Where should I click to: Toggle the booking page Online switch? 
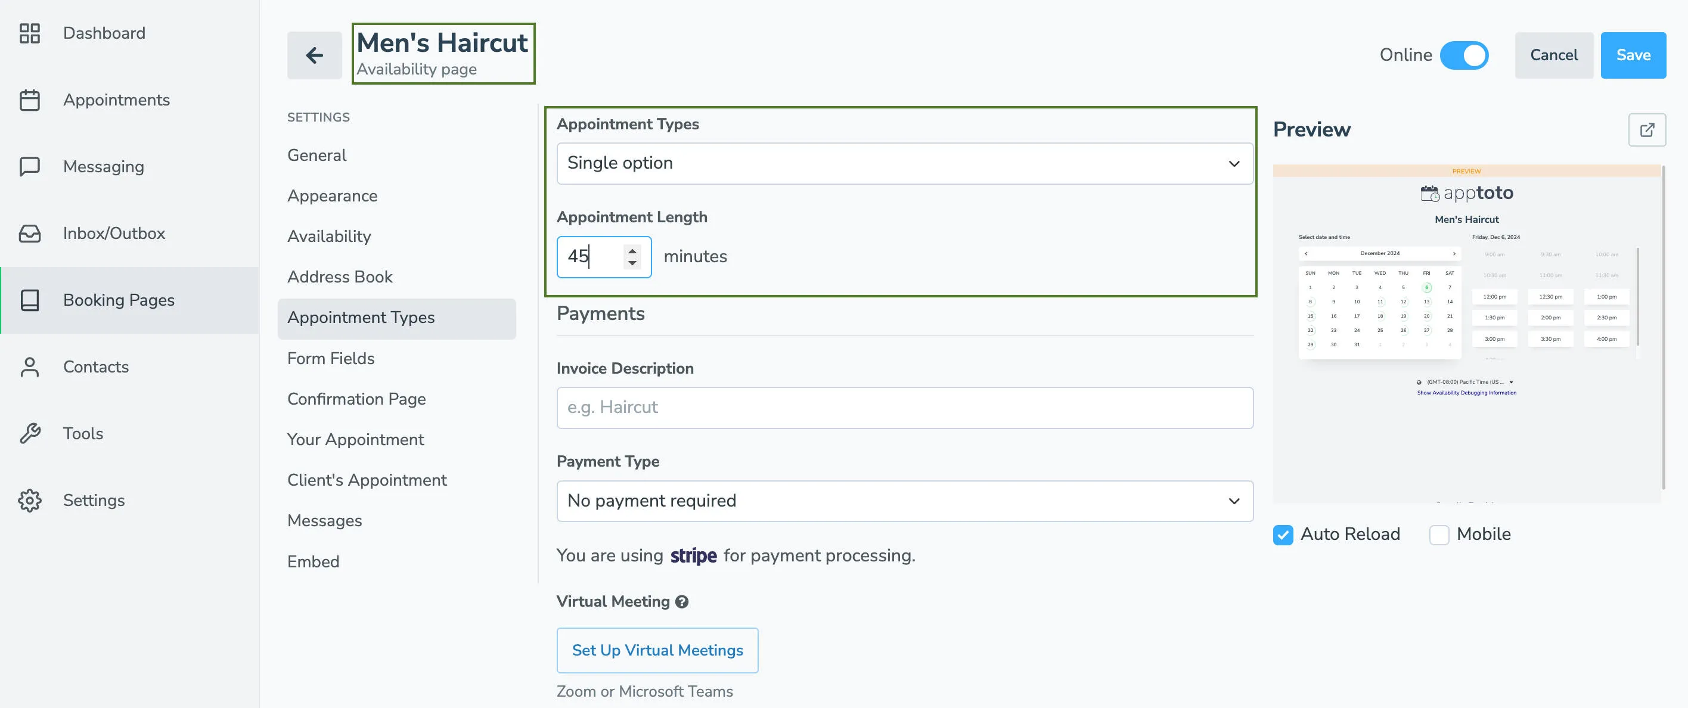(x=1464, y=55)
